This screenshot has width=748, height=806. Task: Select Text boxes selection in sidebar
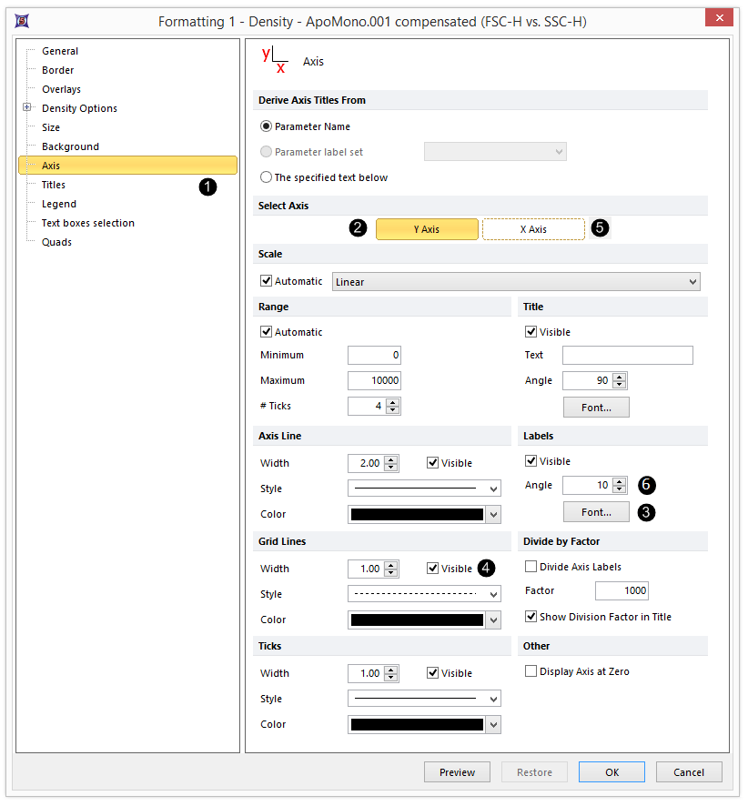click(x=87, y=222)
